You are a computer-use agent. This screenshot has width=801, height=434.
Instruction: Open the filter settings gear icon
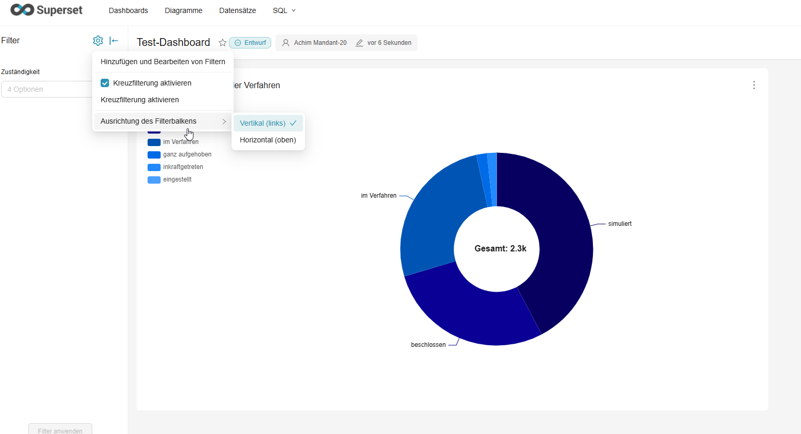pyautogui.click(x=98, y=41)
